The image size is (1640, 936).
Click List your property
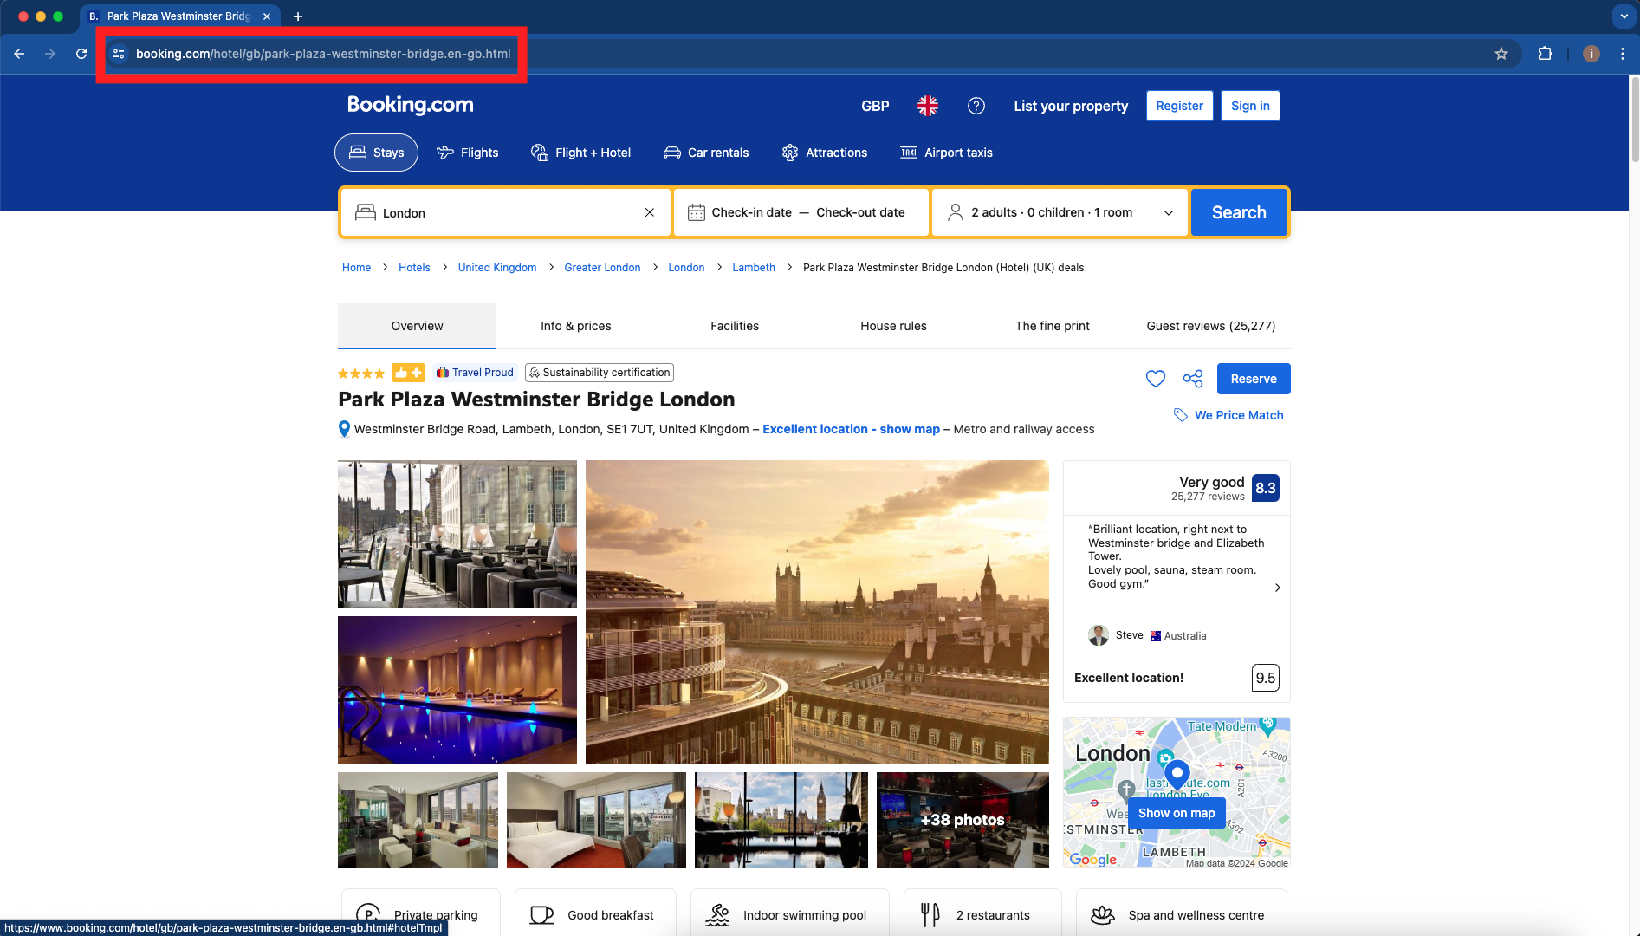point(1071,106)
